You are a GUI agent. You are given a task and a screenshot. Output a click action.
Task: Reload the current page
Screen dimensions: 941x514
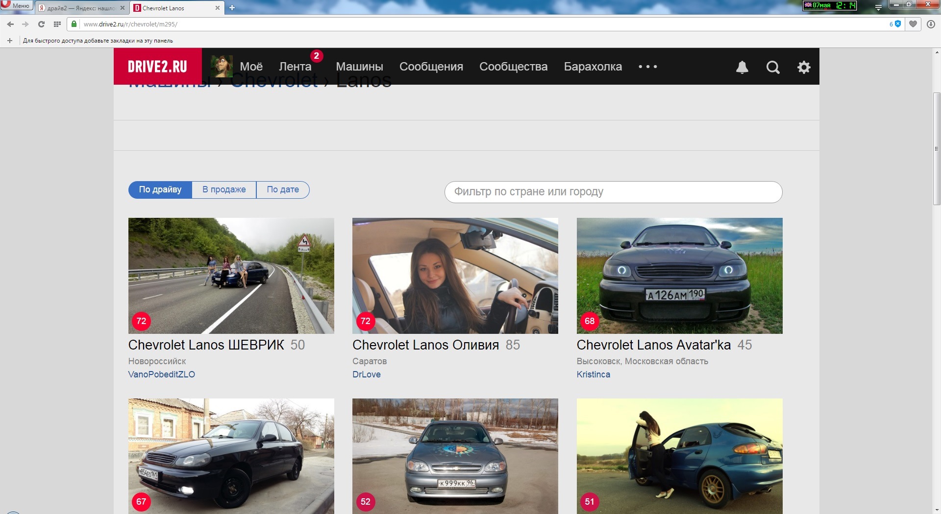(41, 24)
